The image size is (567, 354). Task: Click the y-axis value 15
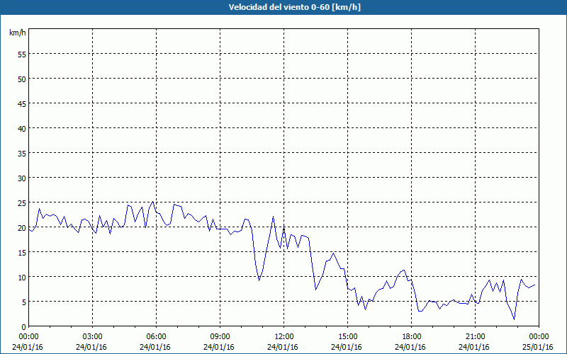(22, 253)
